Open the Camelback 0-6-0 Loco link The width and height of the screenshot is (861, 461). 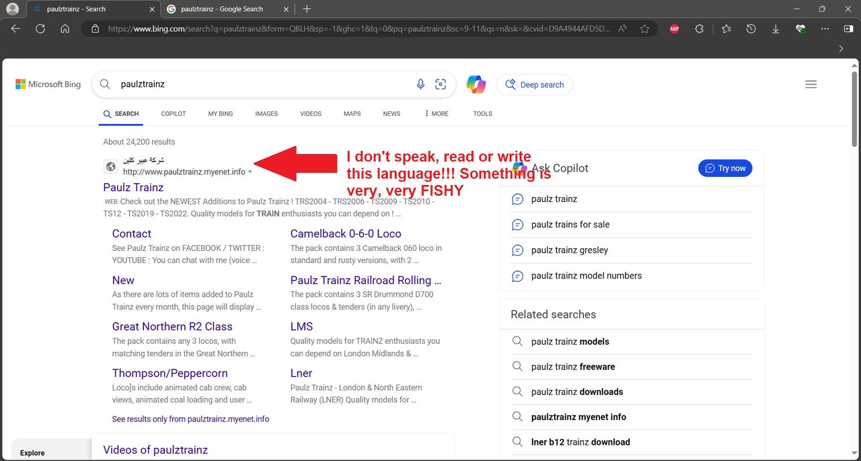pos(346,234)
